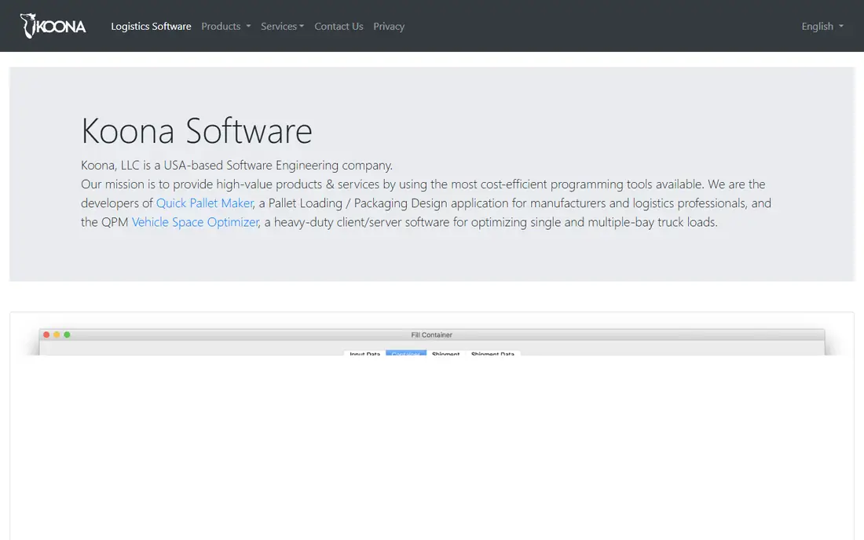Click the green dot in Fill Container window
Image resolution: width=864 pixels, height=540 pixels.
coord(68,334)
